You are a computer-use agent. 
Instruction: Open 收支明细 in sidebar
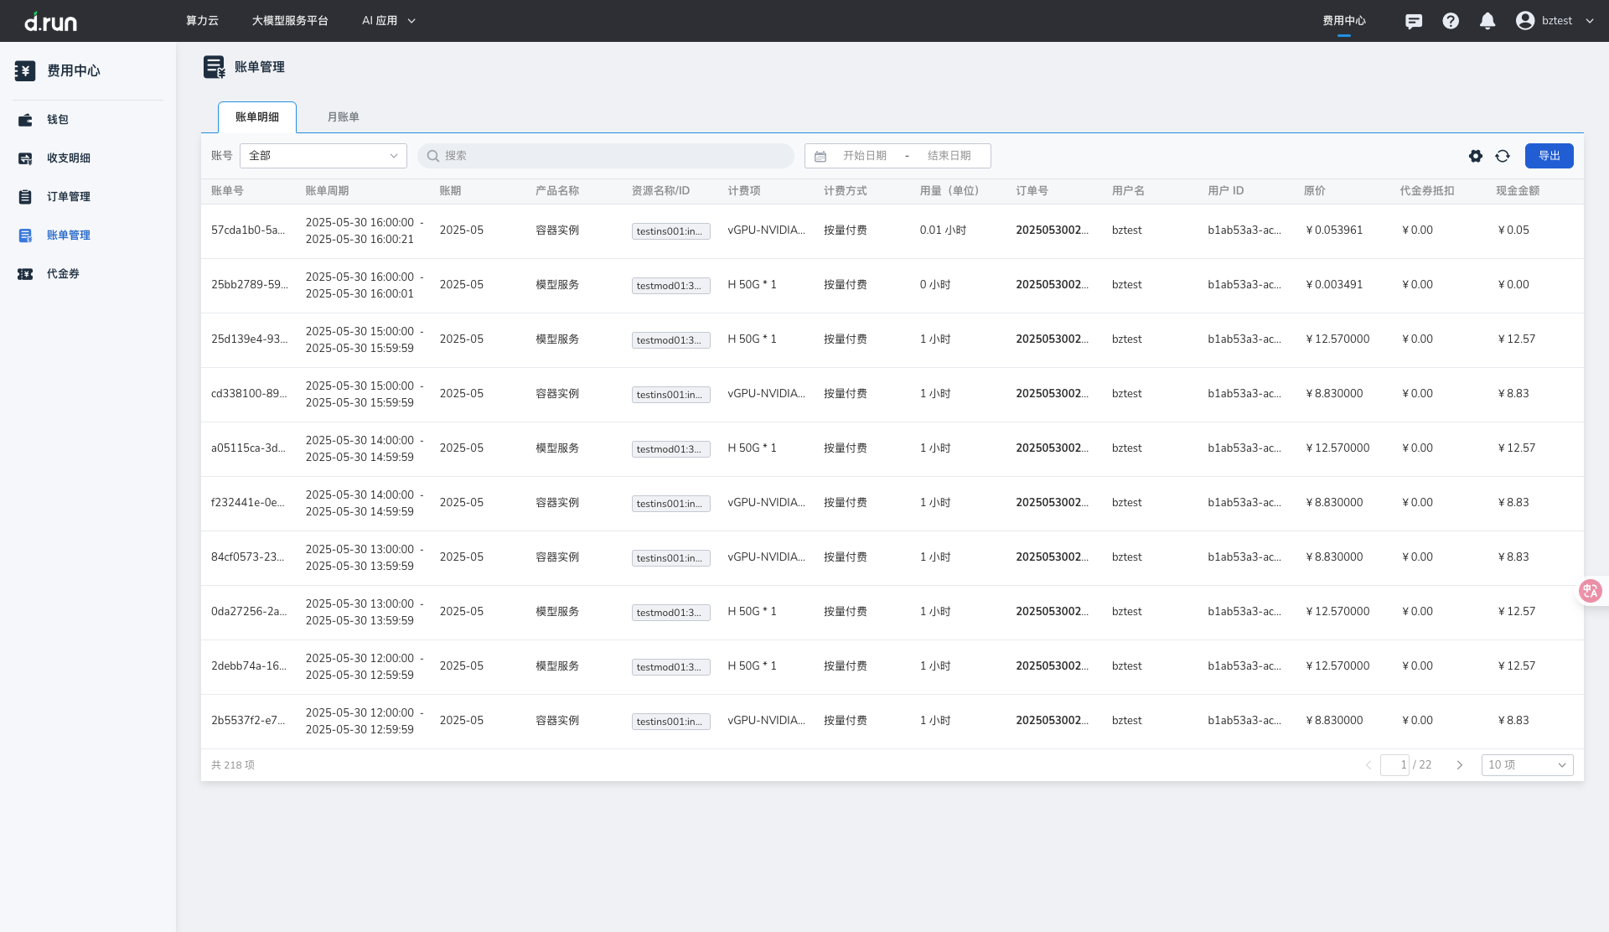(x=68, y=158)
